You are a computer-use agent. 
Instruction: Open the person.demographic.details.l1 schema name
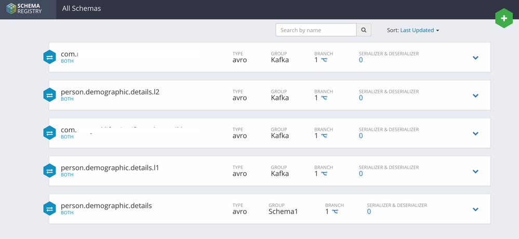coord(110,168)
